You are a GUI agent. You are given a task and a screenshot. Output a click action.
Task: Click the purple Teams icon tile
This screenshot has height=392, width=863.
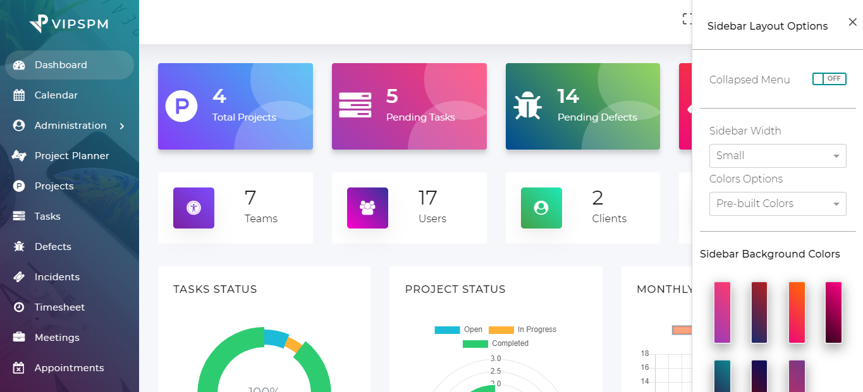tap(193, 208)
